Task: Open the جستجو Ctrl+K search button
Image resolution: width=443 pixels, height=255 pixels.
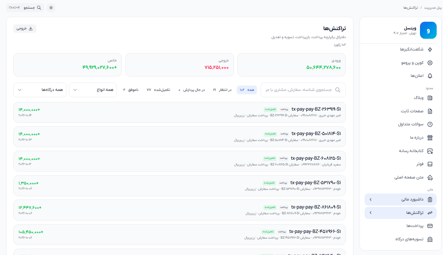Action: (x=25, y=8)
